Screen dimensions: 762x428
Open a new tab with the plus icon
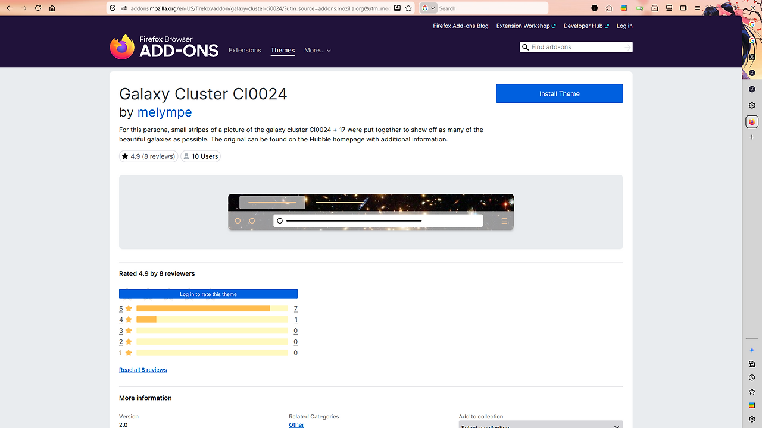(x=752, y=137)
